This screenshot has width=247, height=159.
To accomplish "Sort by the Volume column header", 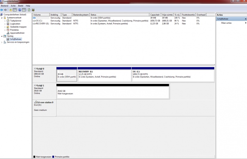I will coord(41,15).
